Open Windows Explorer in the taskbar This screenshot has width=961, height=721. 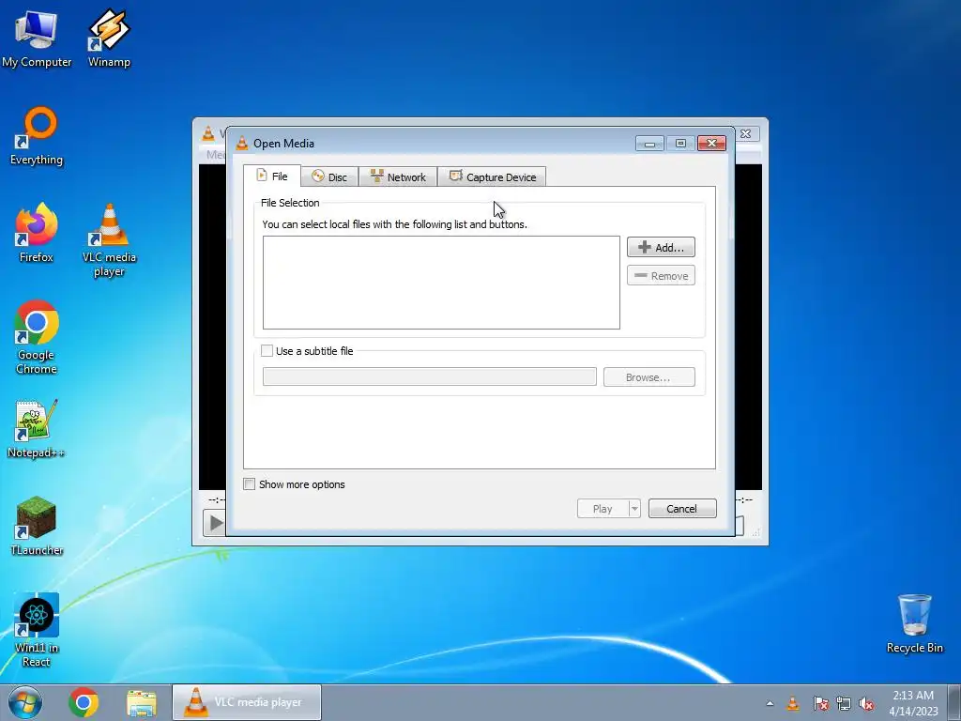click(142, 703)
